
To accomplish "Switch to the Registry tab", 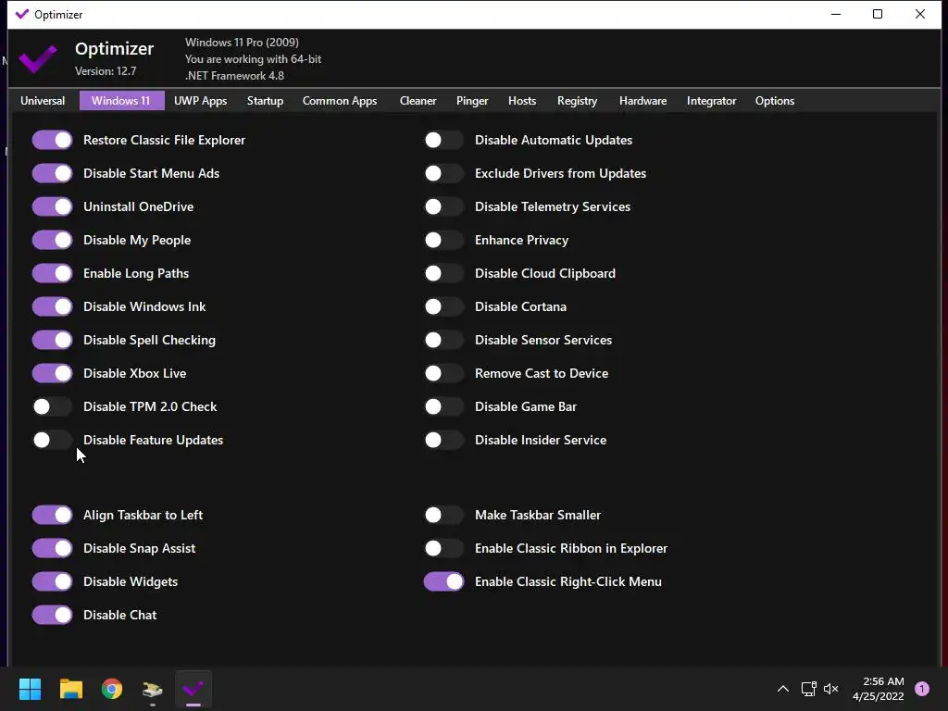I will 577,100.
